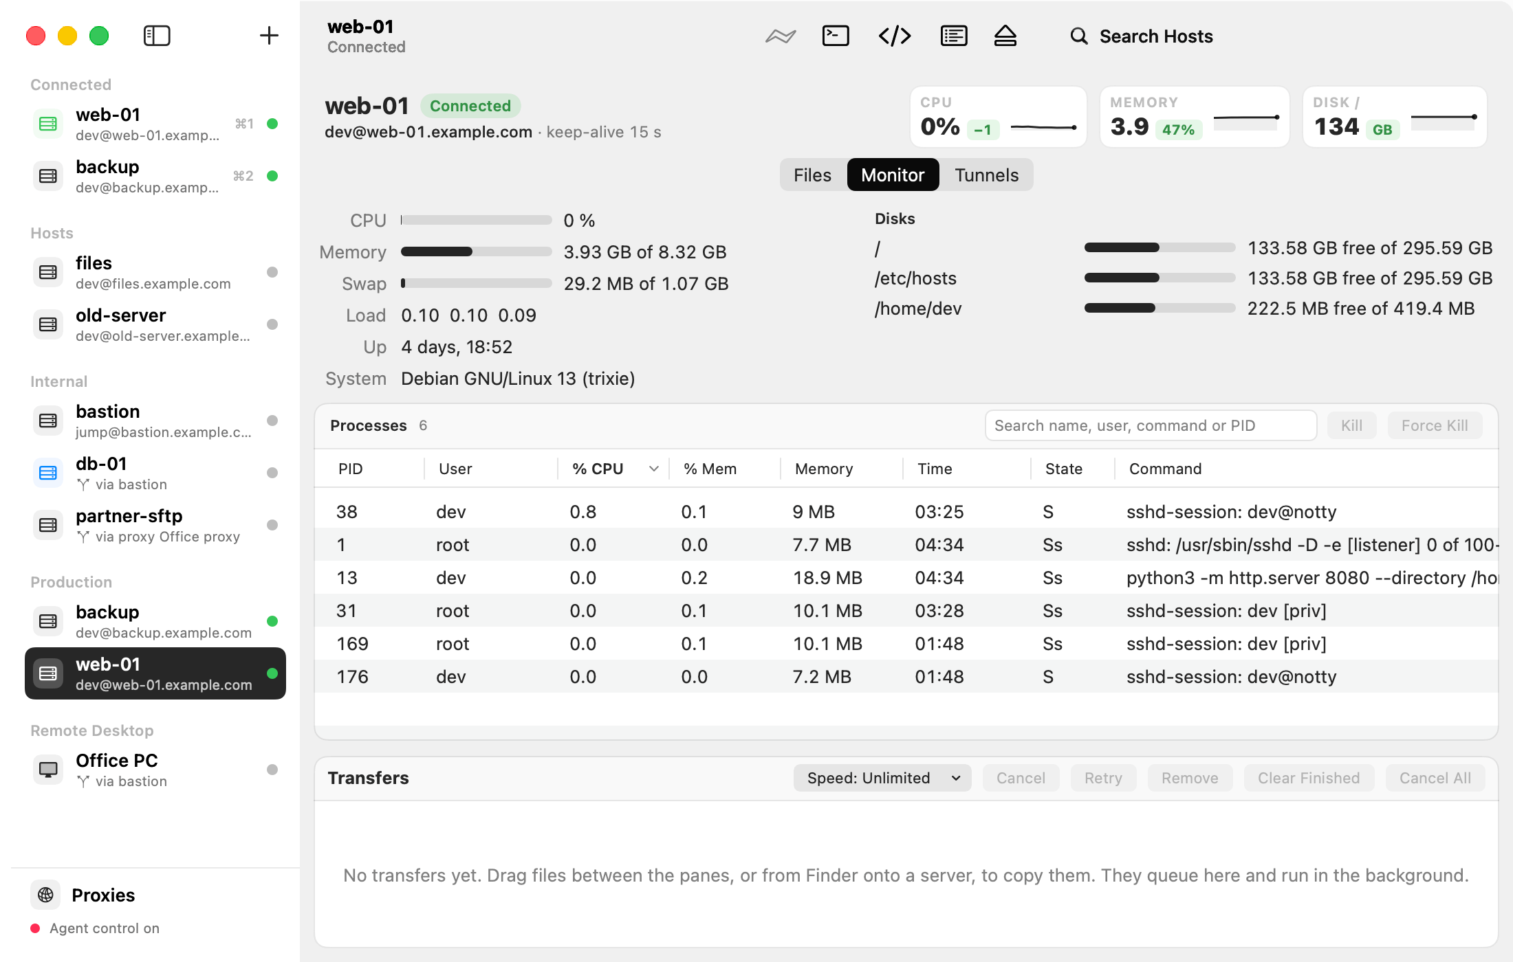
Task: Select process row PID 176
Action: 906,676
